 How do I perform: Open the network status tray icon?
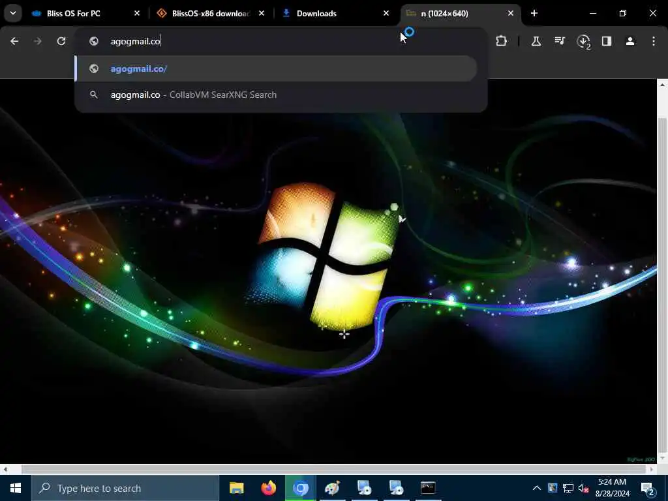(x=568, y=488)
